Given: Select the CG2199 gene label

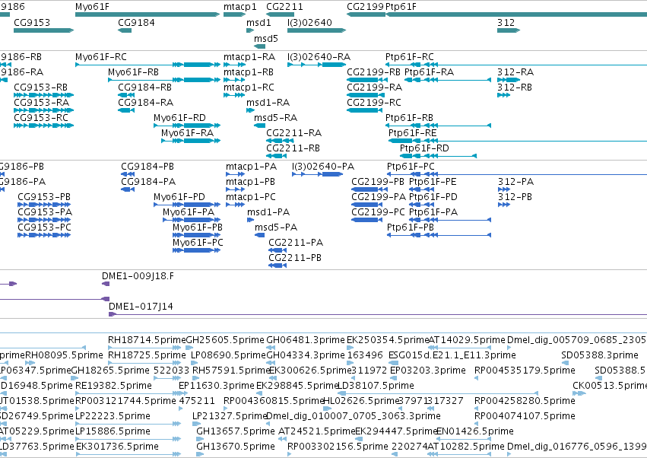Looking at the screenshot, I should (365, 7).
